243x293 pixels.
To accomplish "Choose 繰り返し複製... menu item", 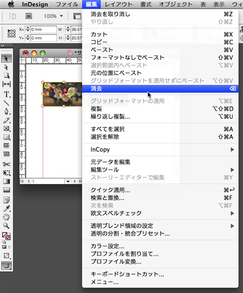I will (160, 117).
